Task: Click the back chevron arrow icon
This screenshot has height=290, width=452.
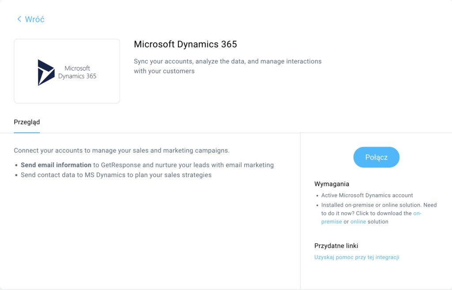Action: [x=19, y=19]
